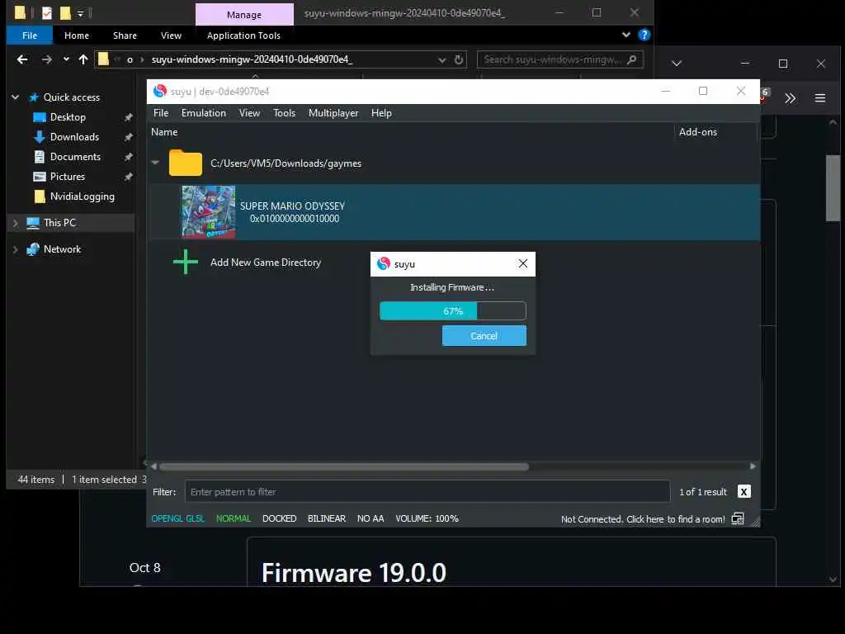Click the green plus add directory icon
The width and height of the screenshot is (845, 634).
tap(186, 262)
